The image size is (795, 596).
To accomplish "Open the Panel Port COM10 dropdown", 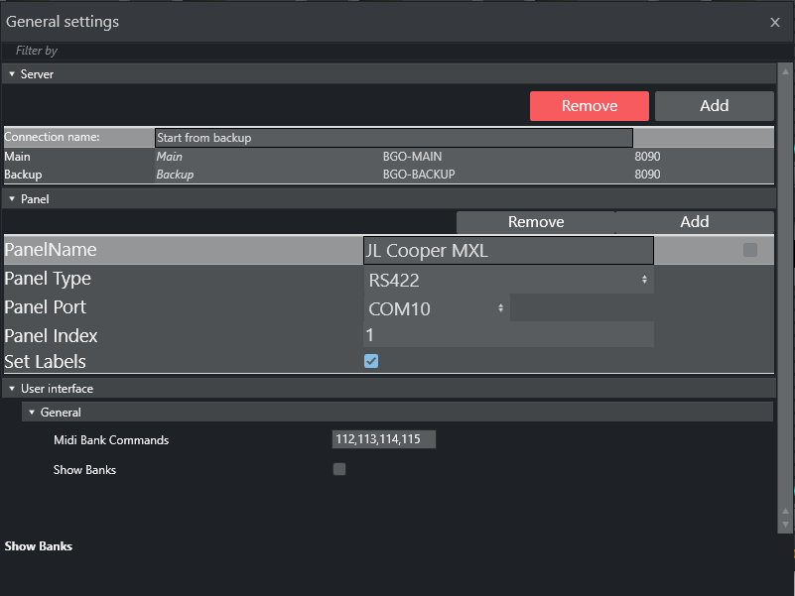I will 436,309.
